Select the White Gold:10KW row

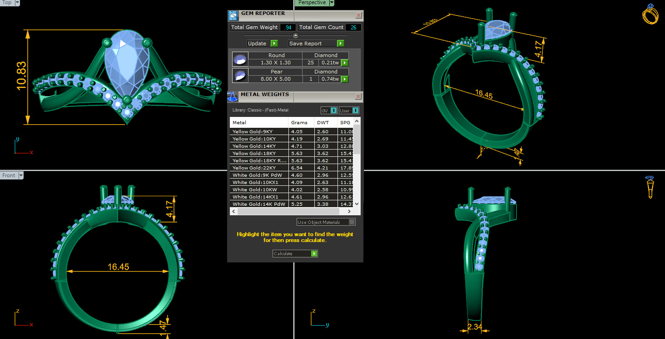point(291,189)
